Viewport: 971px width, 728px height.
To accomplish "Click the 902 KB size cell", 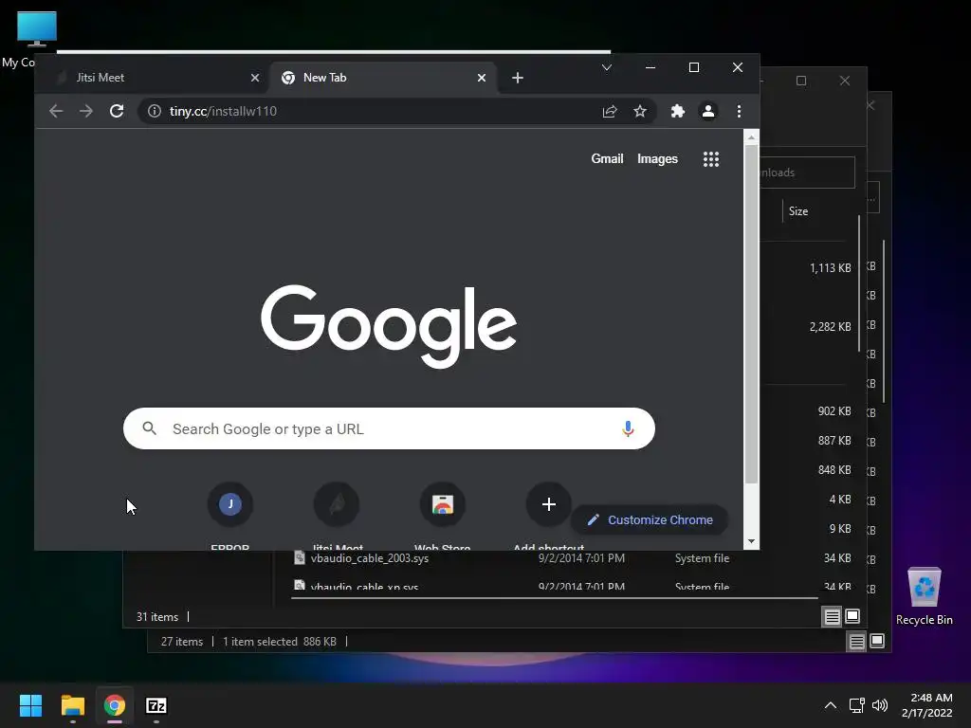I will coord(834,411).
